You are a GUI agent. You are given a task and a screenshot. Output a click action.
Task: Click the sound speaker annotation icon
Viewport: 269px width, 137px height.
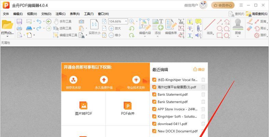[198, 35]
